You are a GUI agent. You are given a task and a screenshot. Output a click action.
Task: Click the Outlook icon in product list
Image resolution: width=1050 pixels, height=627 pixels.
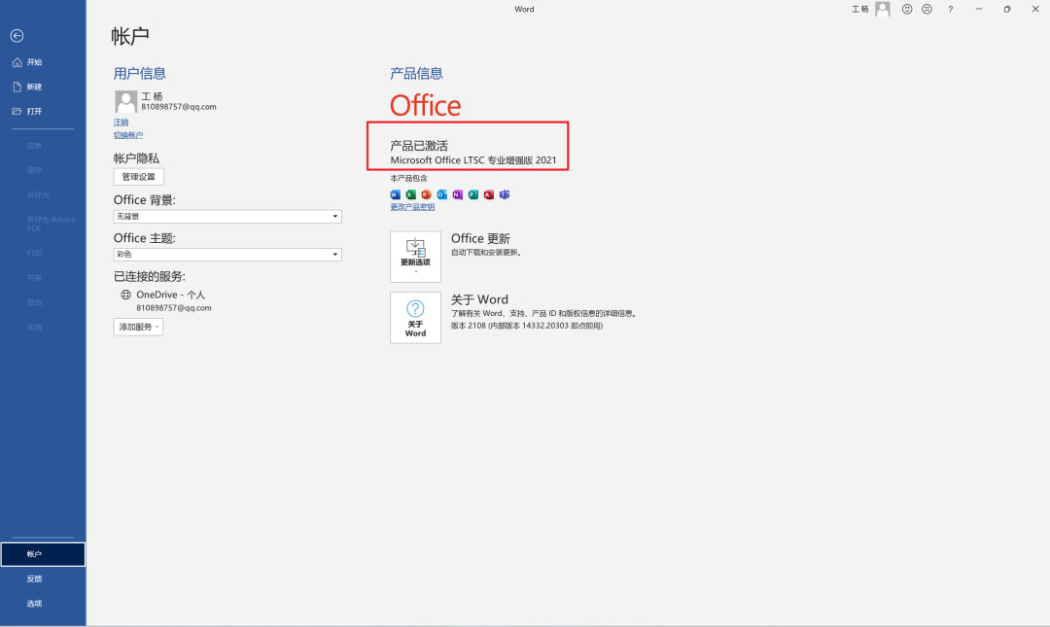(x=442, y=194)
